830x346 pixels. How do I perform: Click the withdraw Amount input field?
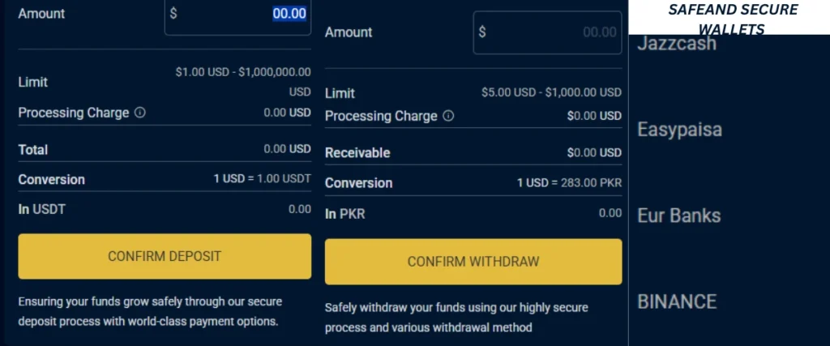[547, 32]
